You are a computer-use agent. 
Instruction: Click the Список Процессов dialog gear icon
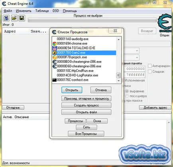tap(54, 32)
